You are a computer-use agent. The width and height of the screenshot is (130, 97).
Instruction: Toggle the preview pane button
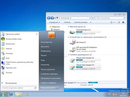[119, 22]
